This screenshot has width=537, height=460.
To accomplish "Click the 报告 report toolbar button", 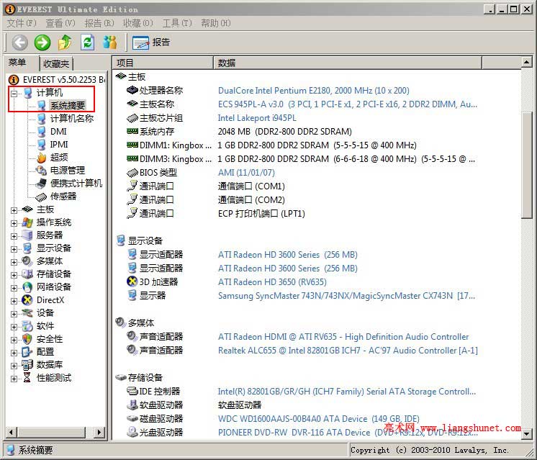I will point(151,42).
